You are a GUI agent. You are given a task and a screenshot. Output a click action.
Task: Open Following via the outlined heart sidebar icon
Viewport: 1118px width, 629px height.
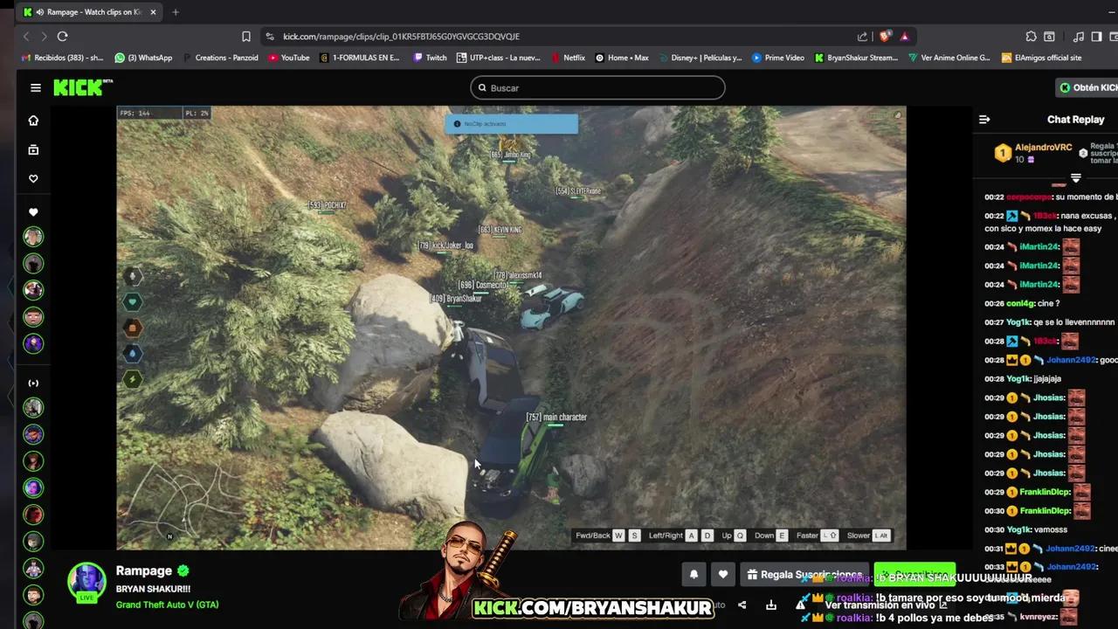coord(33,178)
